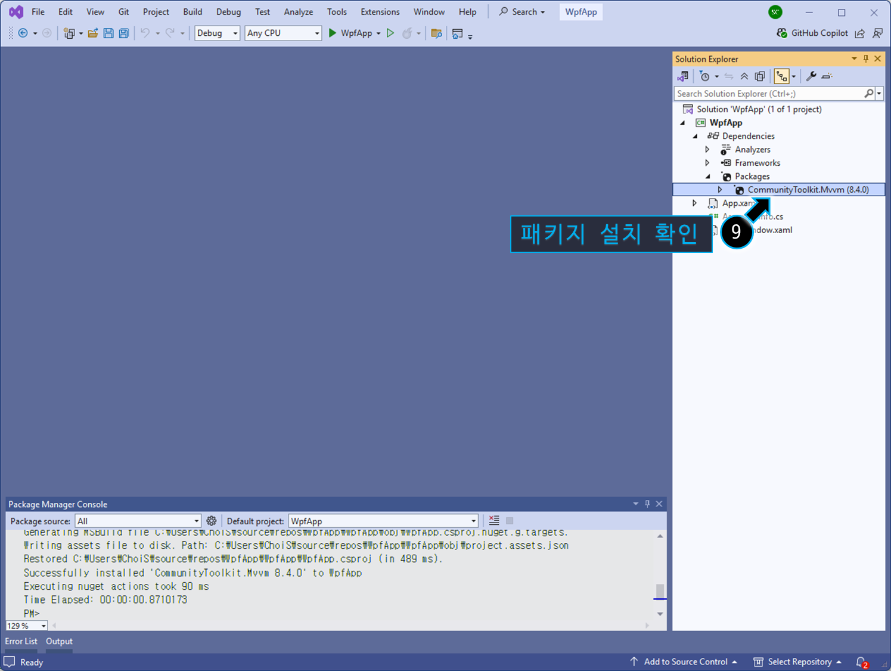Collapse the Packages node

click(x=708, y=177)
